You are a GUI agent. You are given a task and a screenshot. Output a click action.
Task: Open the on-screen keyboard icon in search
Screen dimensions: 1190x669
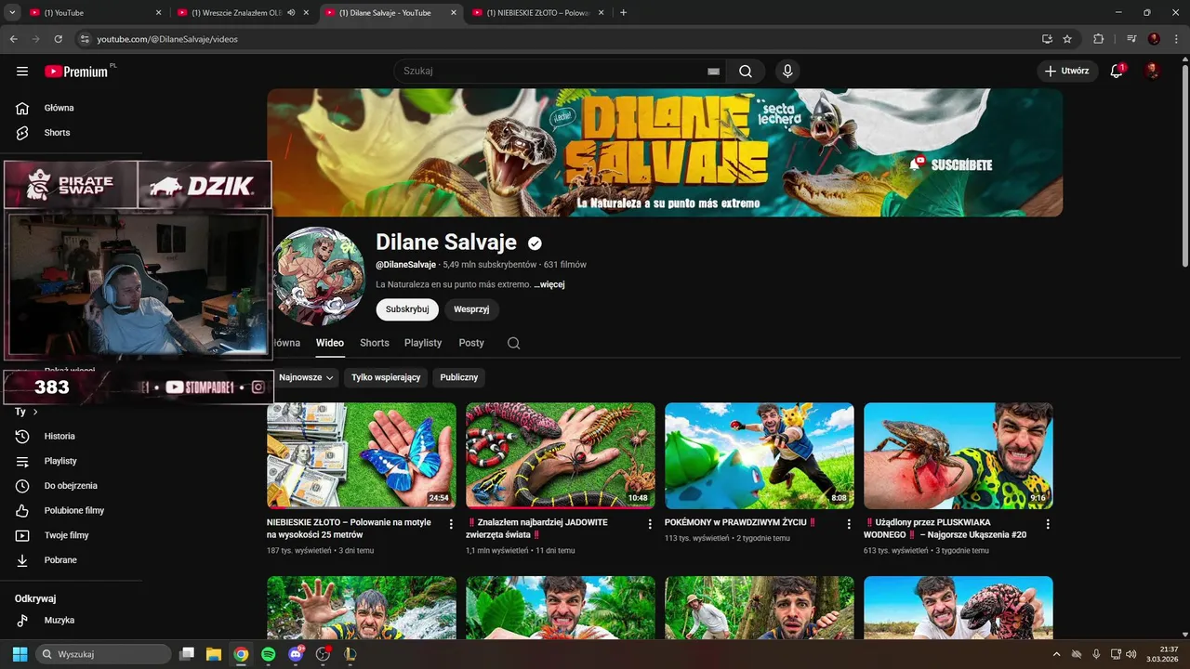coord(713,72)
